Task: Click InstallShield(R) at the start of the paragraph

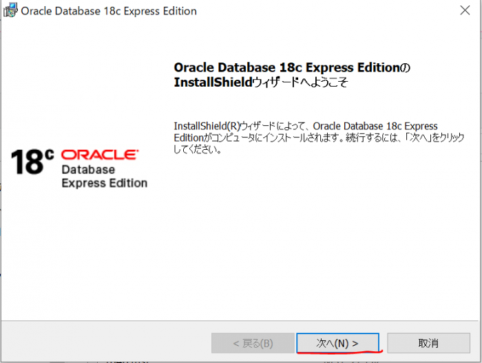Action: coord(201,126)
